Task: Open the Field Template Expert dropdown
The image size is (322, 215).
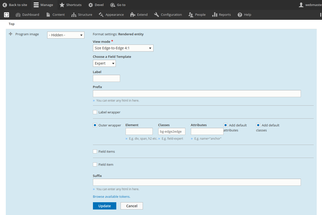Action: [104, 63]
